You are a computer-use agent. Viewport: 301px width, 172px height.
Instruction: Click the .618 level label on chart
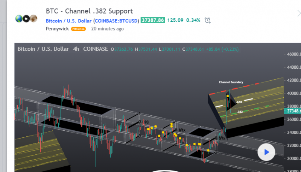[x=239, y=102]
